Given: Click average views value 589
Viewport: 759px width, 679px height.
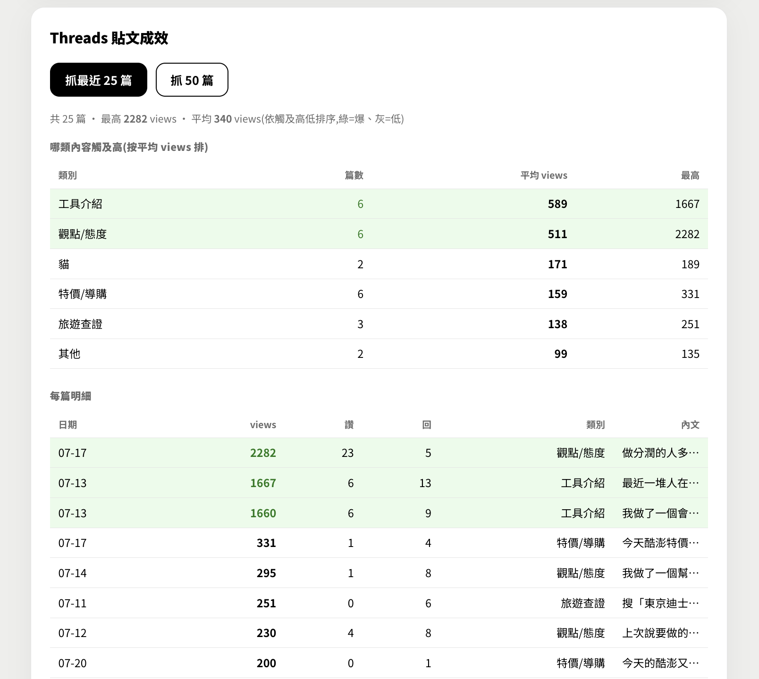Looking at the screenshot, I should pyautogui.click(x=557, y=204).
